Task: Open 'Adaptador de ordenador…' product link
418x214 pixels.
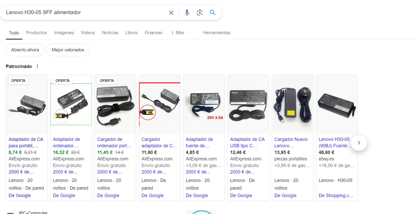Action: (66, 142)
